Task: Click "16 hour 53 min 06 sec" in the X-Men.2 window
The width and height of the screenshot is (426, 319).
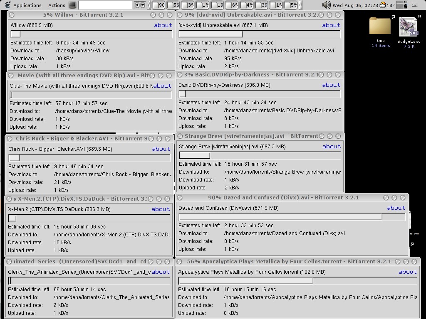Action: 80,227
